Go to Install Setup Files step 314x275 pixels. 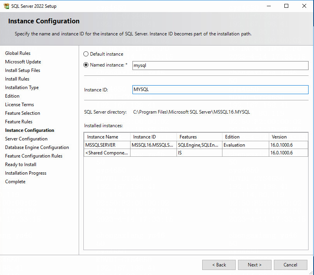tap(23, 70)
